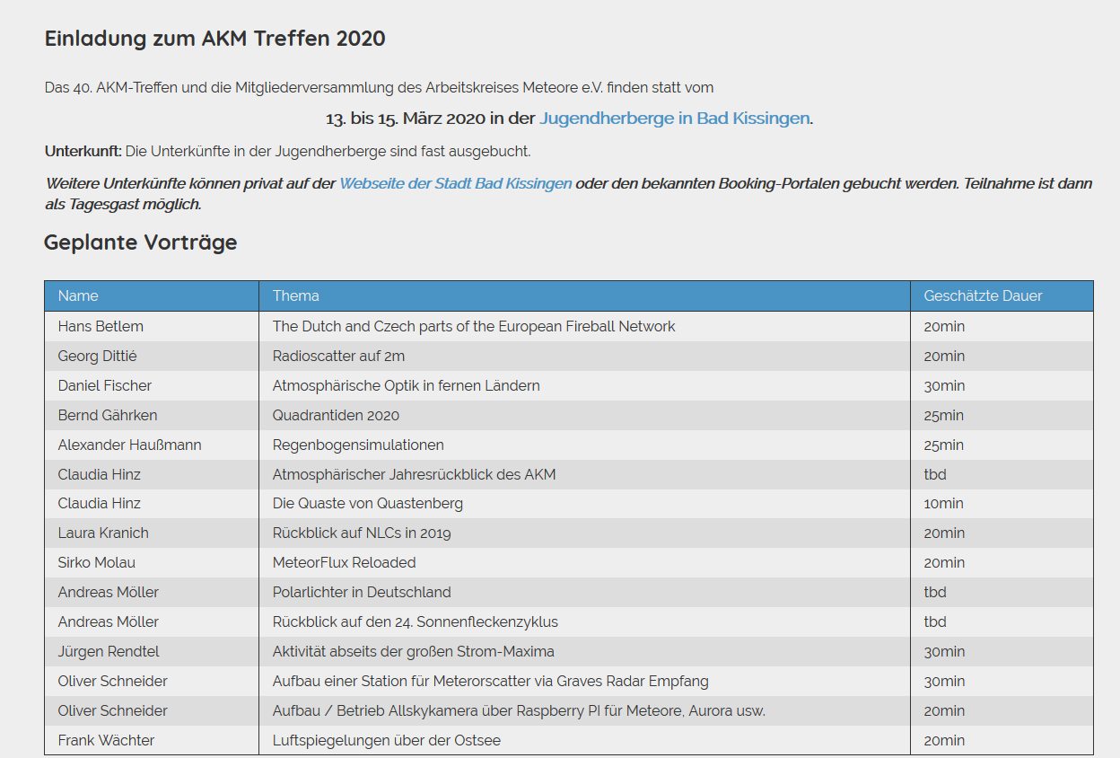Click the Jürgen Rendtel name cell
This screenshot has width=1120, height=758.
pyautogui.click(x=109, y=651)
